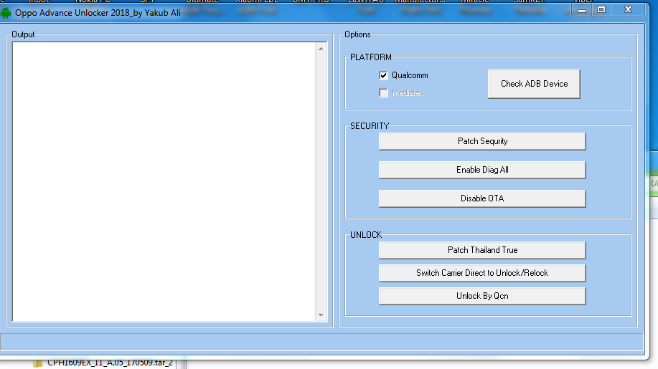Viewport: 658px width, 369px height.
Task: Click Switch Carrier Direct to Unlock/Relock
Action: tap(482, 273)
